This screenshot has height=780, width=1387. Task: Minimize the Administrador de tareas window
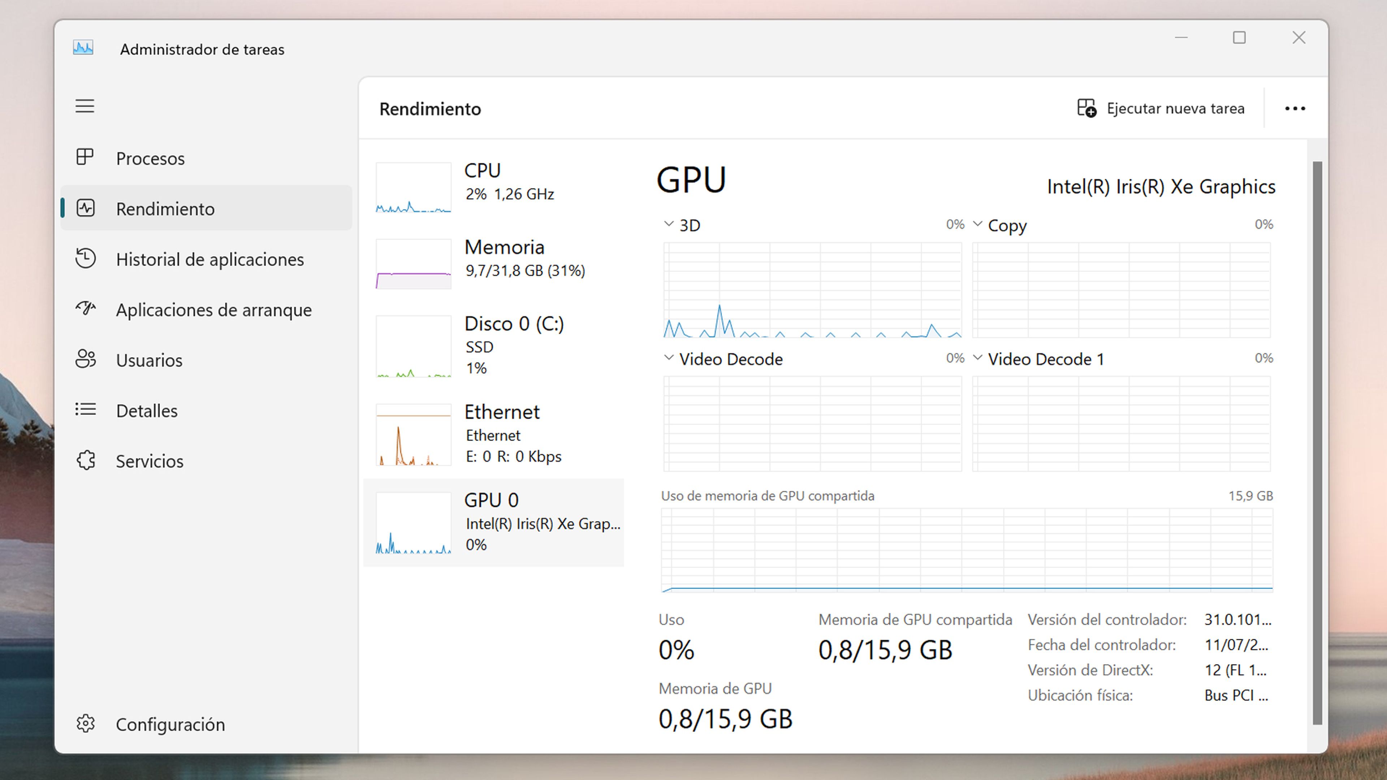pos(1181,37)
